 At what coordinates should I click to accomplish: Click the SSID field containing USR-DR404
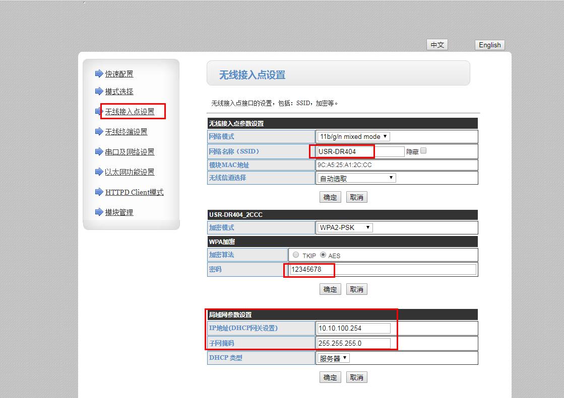[x=360, y=151]
